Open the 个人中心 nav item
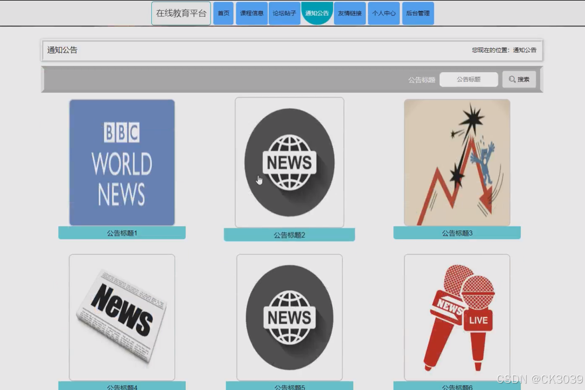Screen dimensions: 585x390 [x=384, y=13]
